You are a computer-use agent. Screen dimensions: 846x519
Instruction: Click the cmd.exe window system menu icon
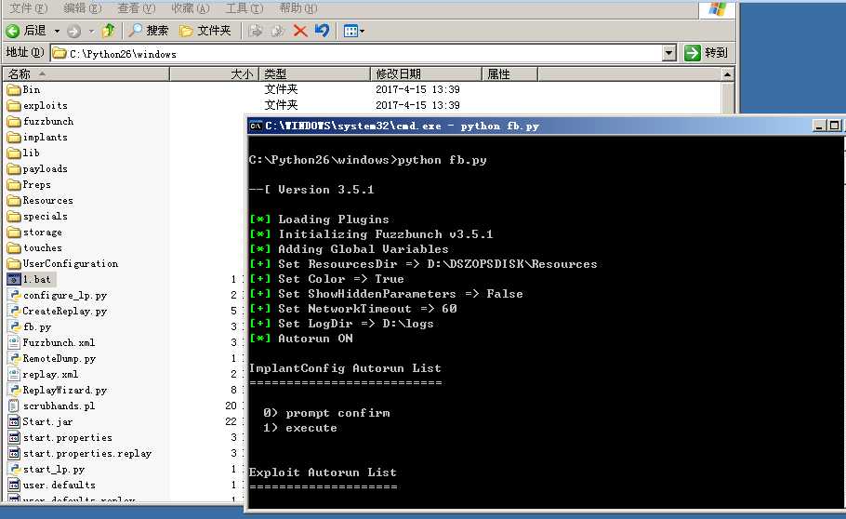tap(256, 126)
